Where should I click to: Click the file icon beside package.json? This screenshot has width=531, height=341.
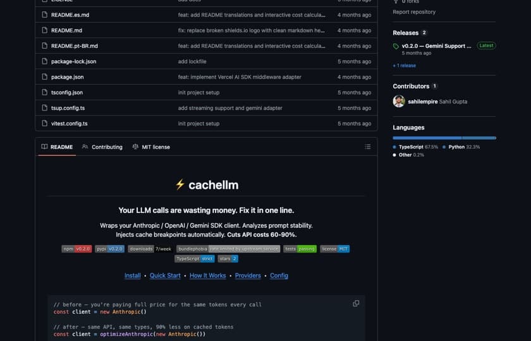[x=44, y=77]
